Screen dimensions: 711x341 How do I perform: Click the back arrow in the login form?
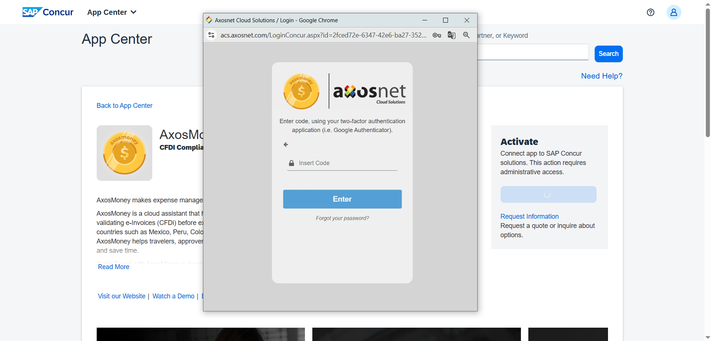pyautogui.click(x=286, y=145)
